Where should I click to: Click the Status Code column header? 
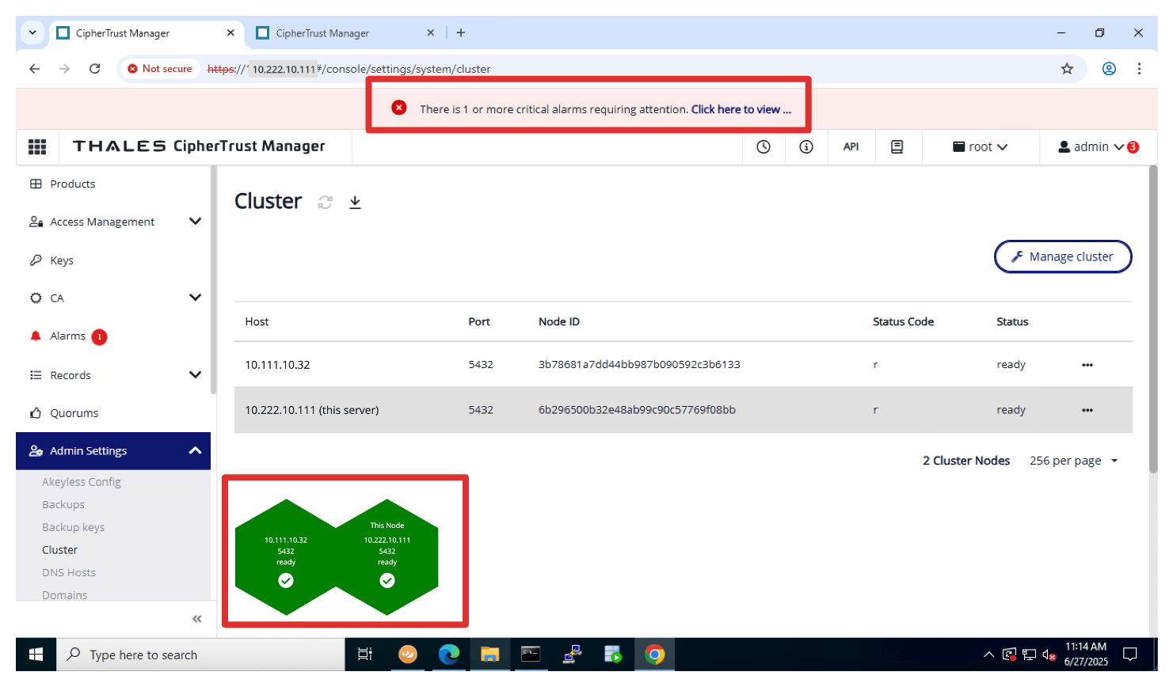coord(903,321)
